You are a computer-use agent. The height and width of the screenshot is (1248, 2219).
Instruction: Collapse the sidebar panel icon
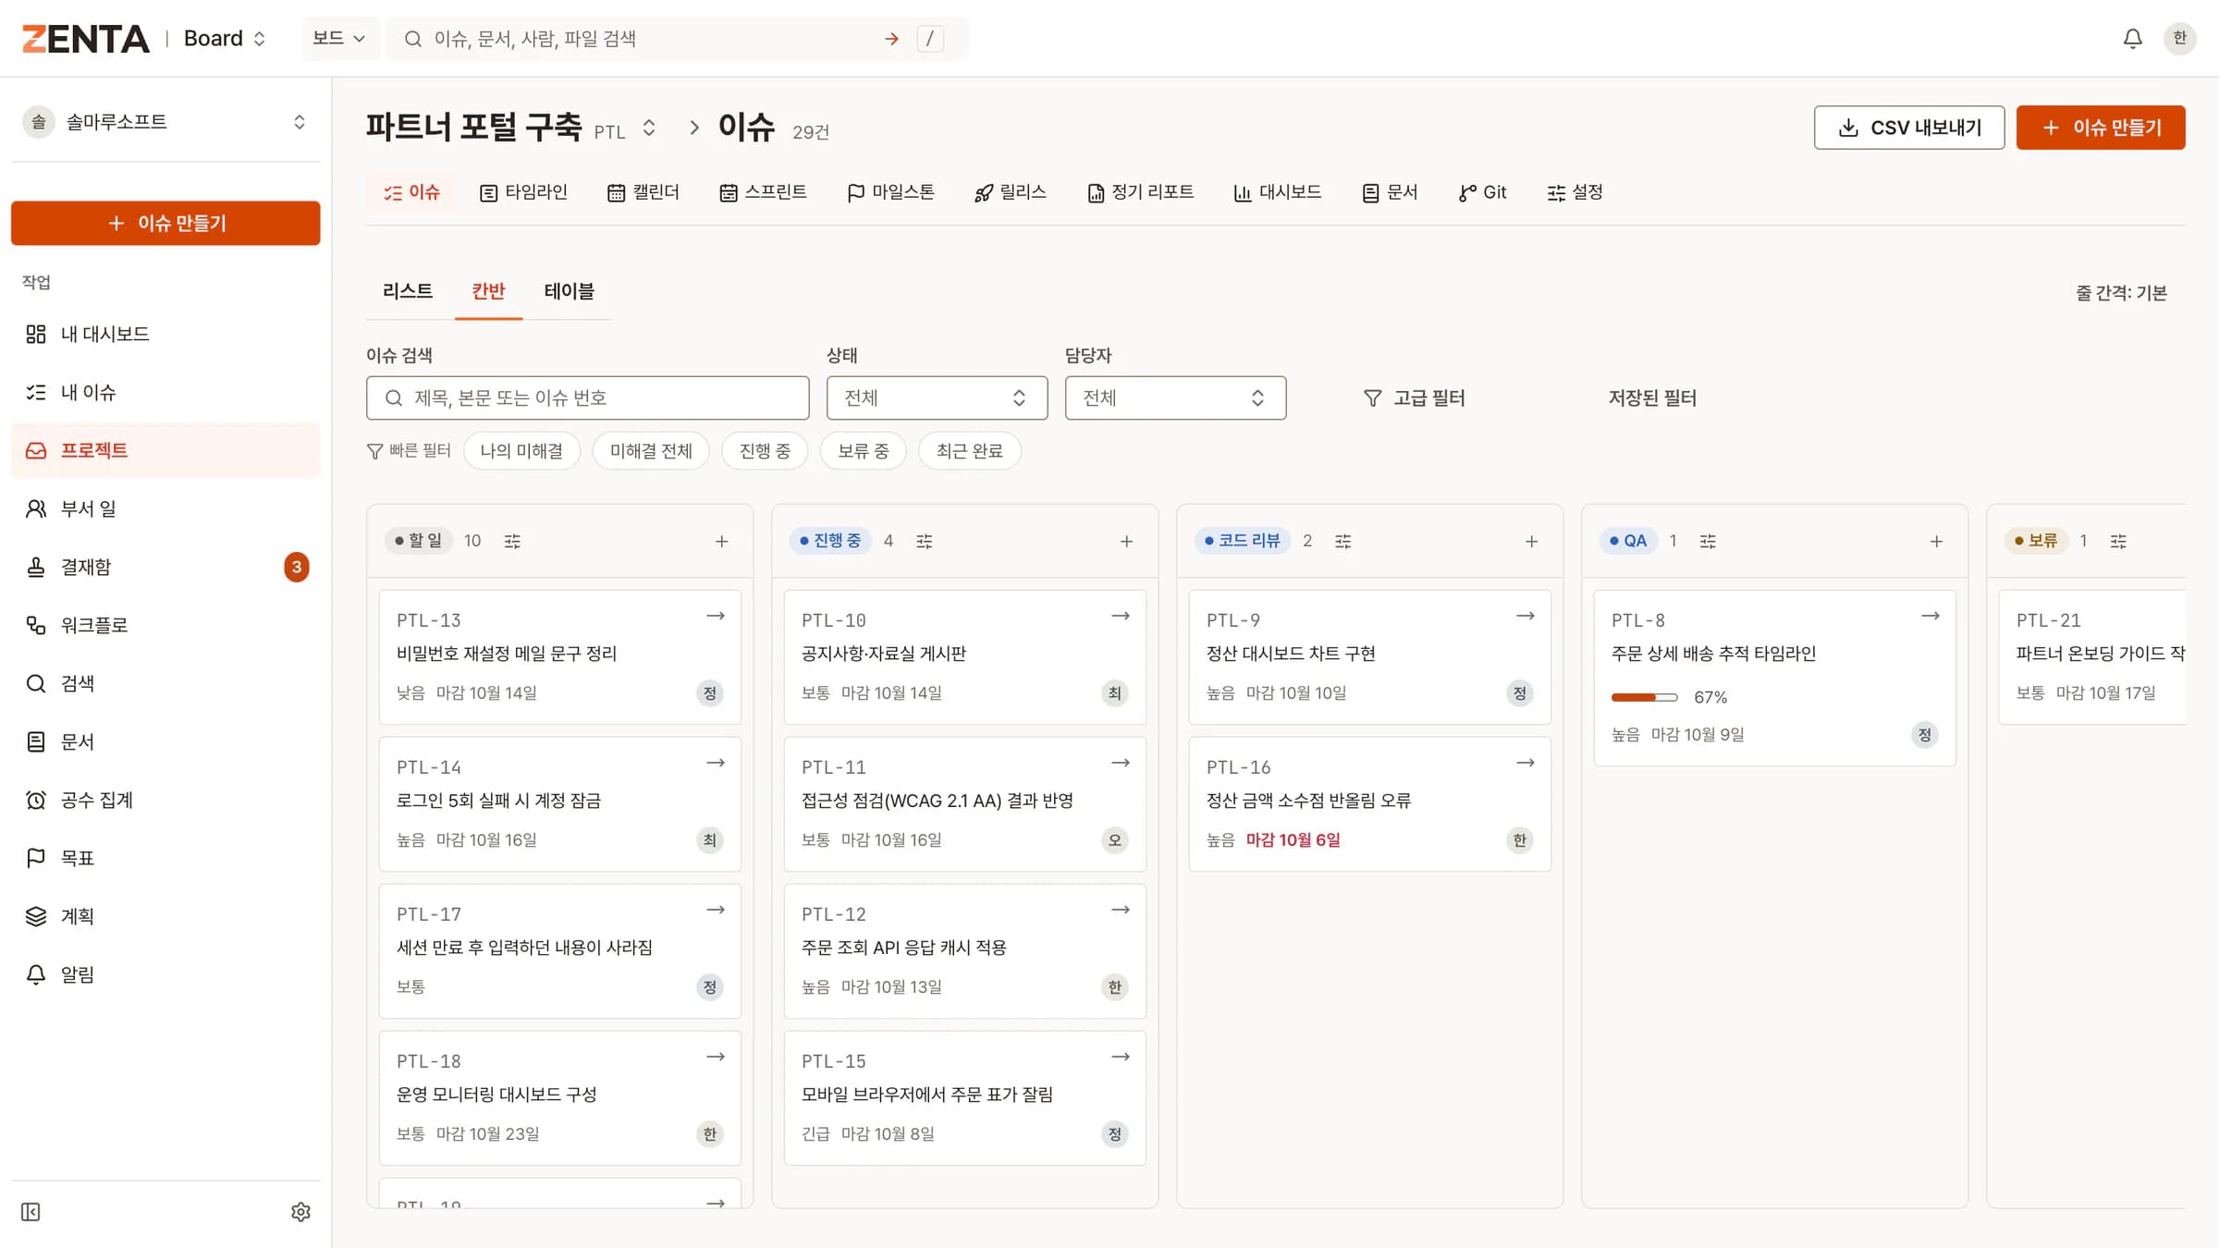(31, 1212)
